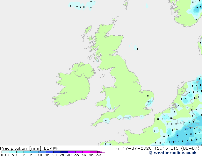Click the "(00+87)" forecast offset text
This screenshot has height=156, width=202.
click(x=190, y=148)
